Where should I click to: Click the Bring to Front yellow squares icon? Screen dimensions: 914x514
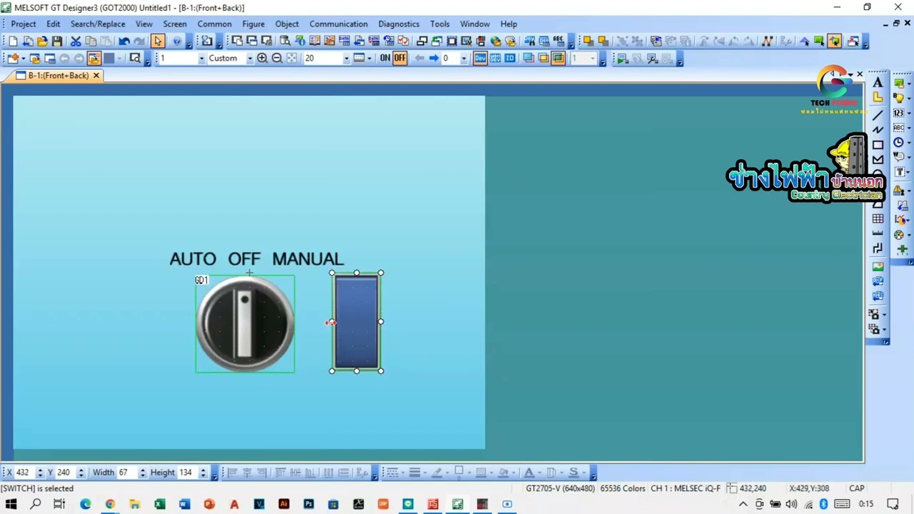point(588,41)
